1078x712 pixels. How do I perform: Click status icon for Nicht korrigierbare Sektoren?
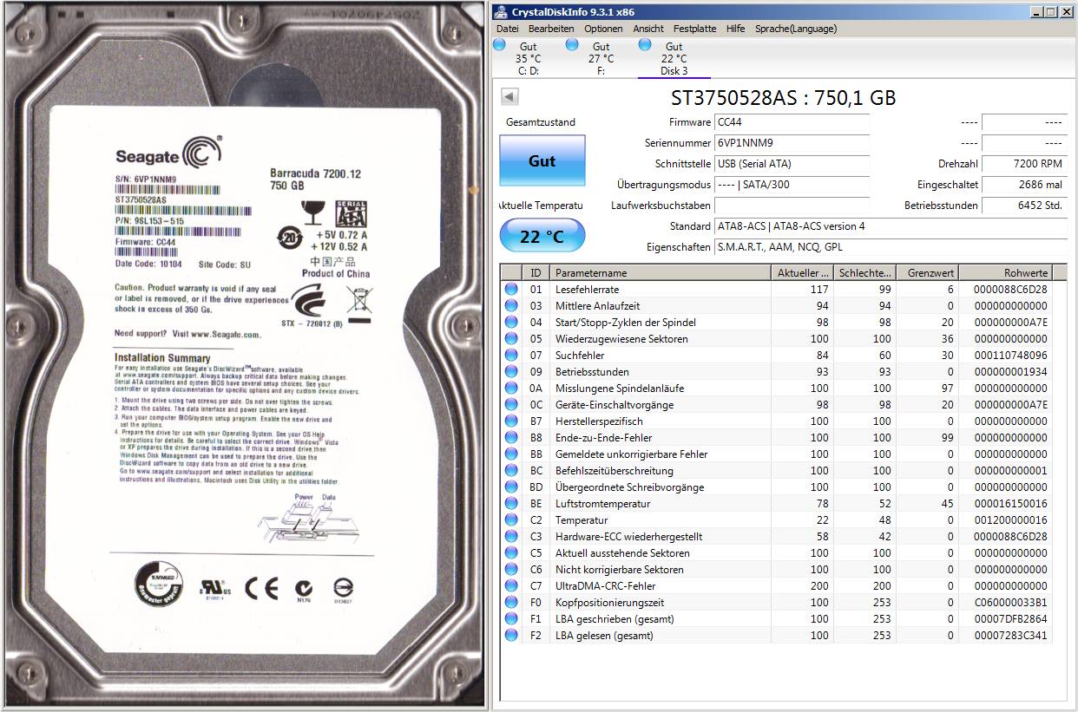(511, 570)
